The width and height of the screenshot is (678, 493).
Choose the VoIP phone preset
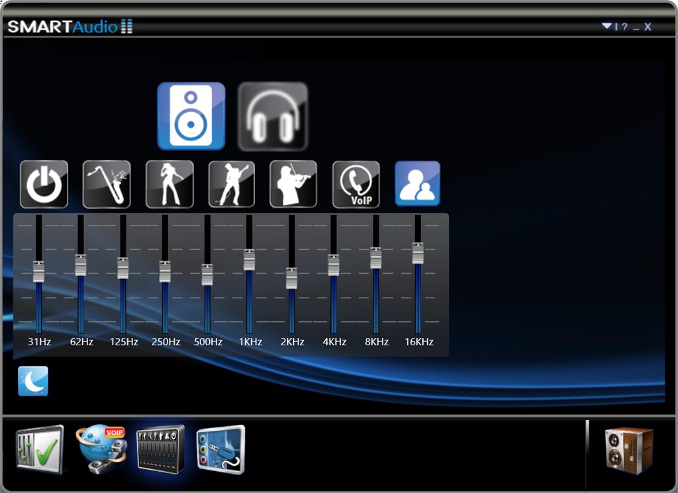[x=356, y=184]
